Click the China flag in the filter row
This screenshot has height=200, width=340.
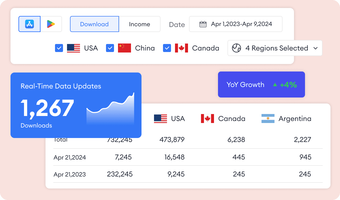[124, 48]
